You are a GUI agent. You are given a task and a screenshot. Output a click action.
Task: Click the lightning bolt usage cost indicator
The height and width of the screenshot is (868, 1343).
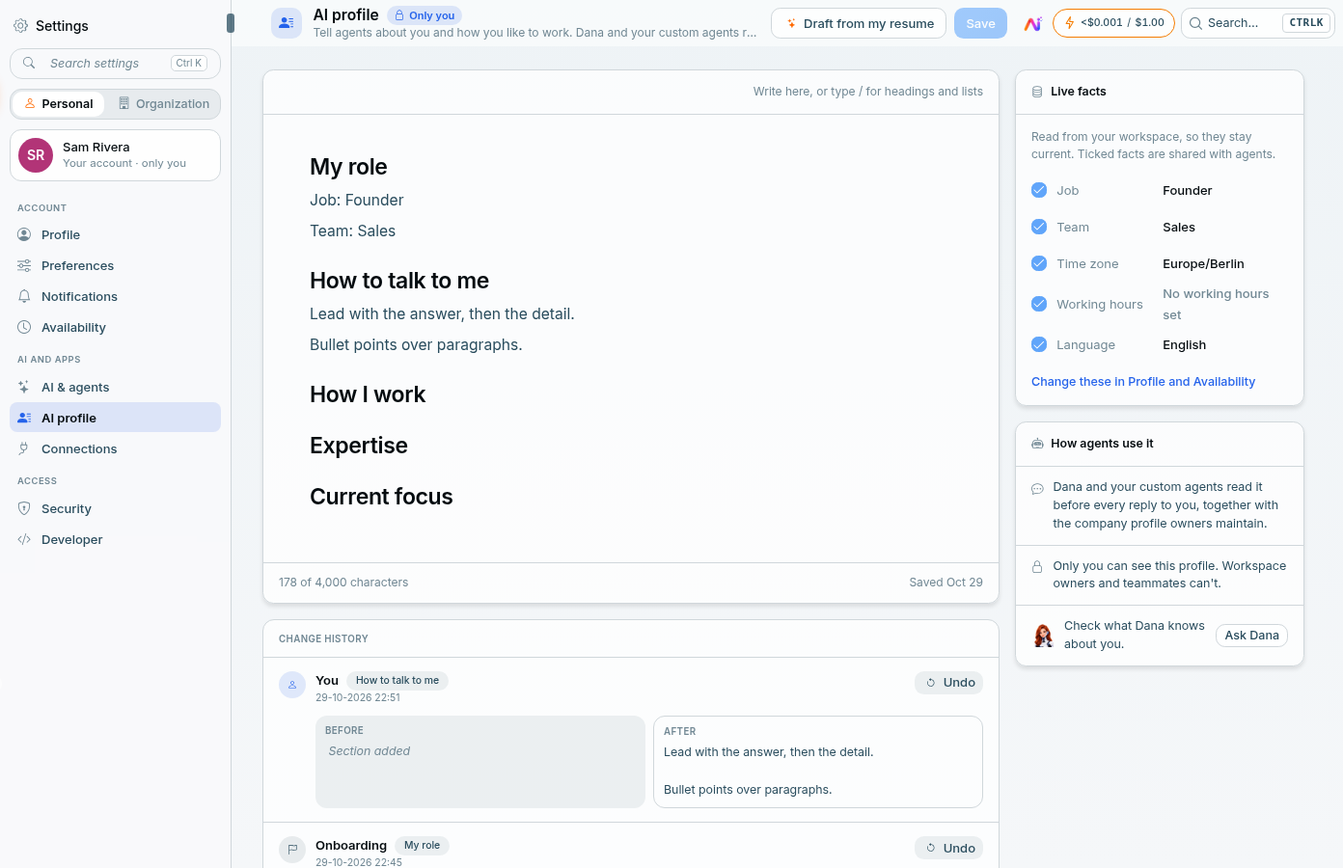coord(1113,23)
